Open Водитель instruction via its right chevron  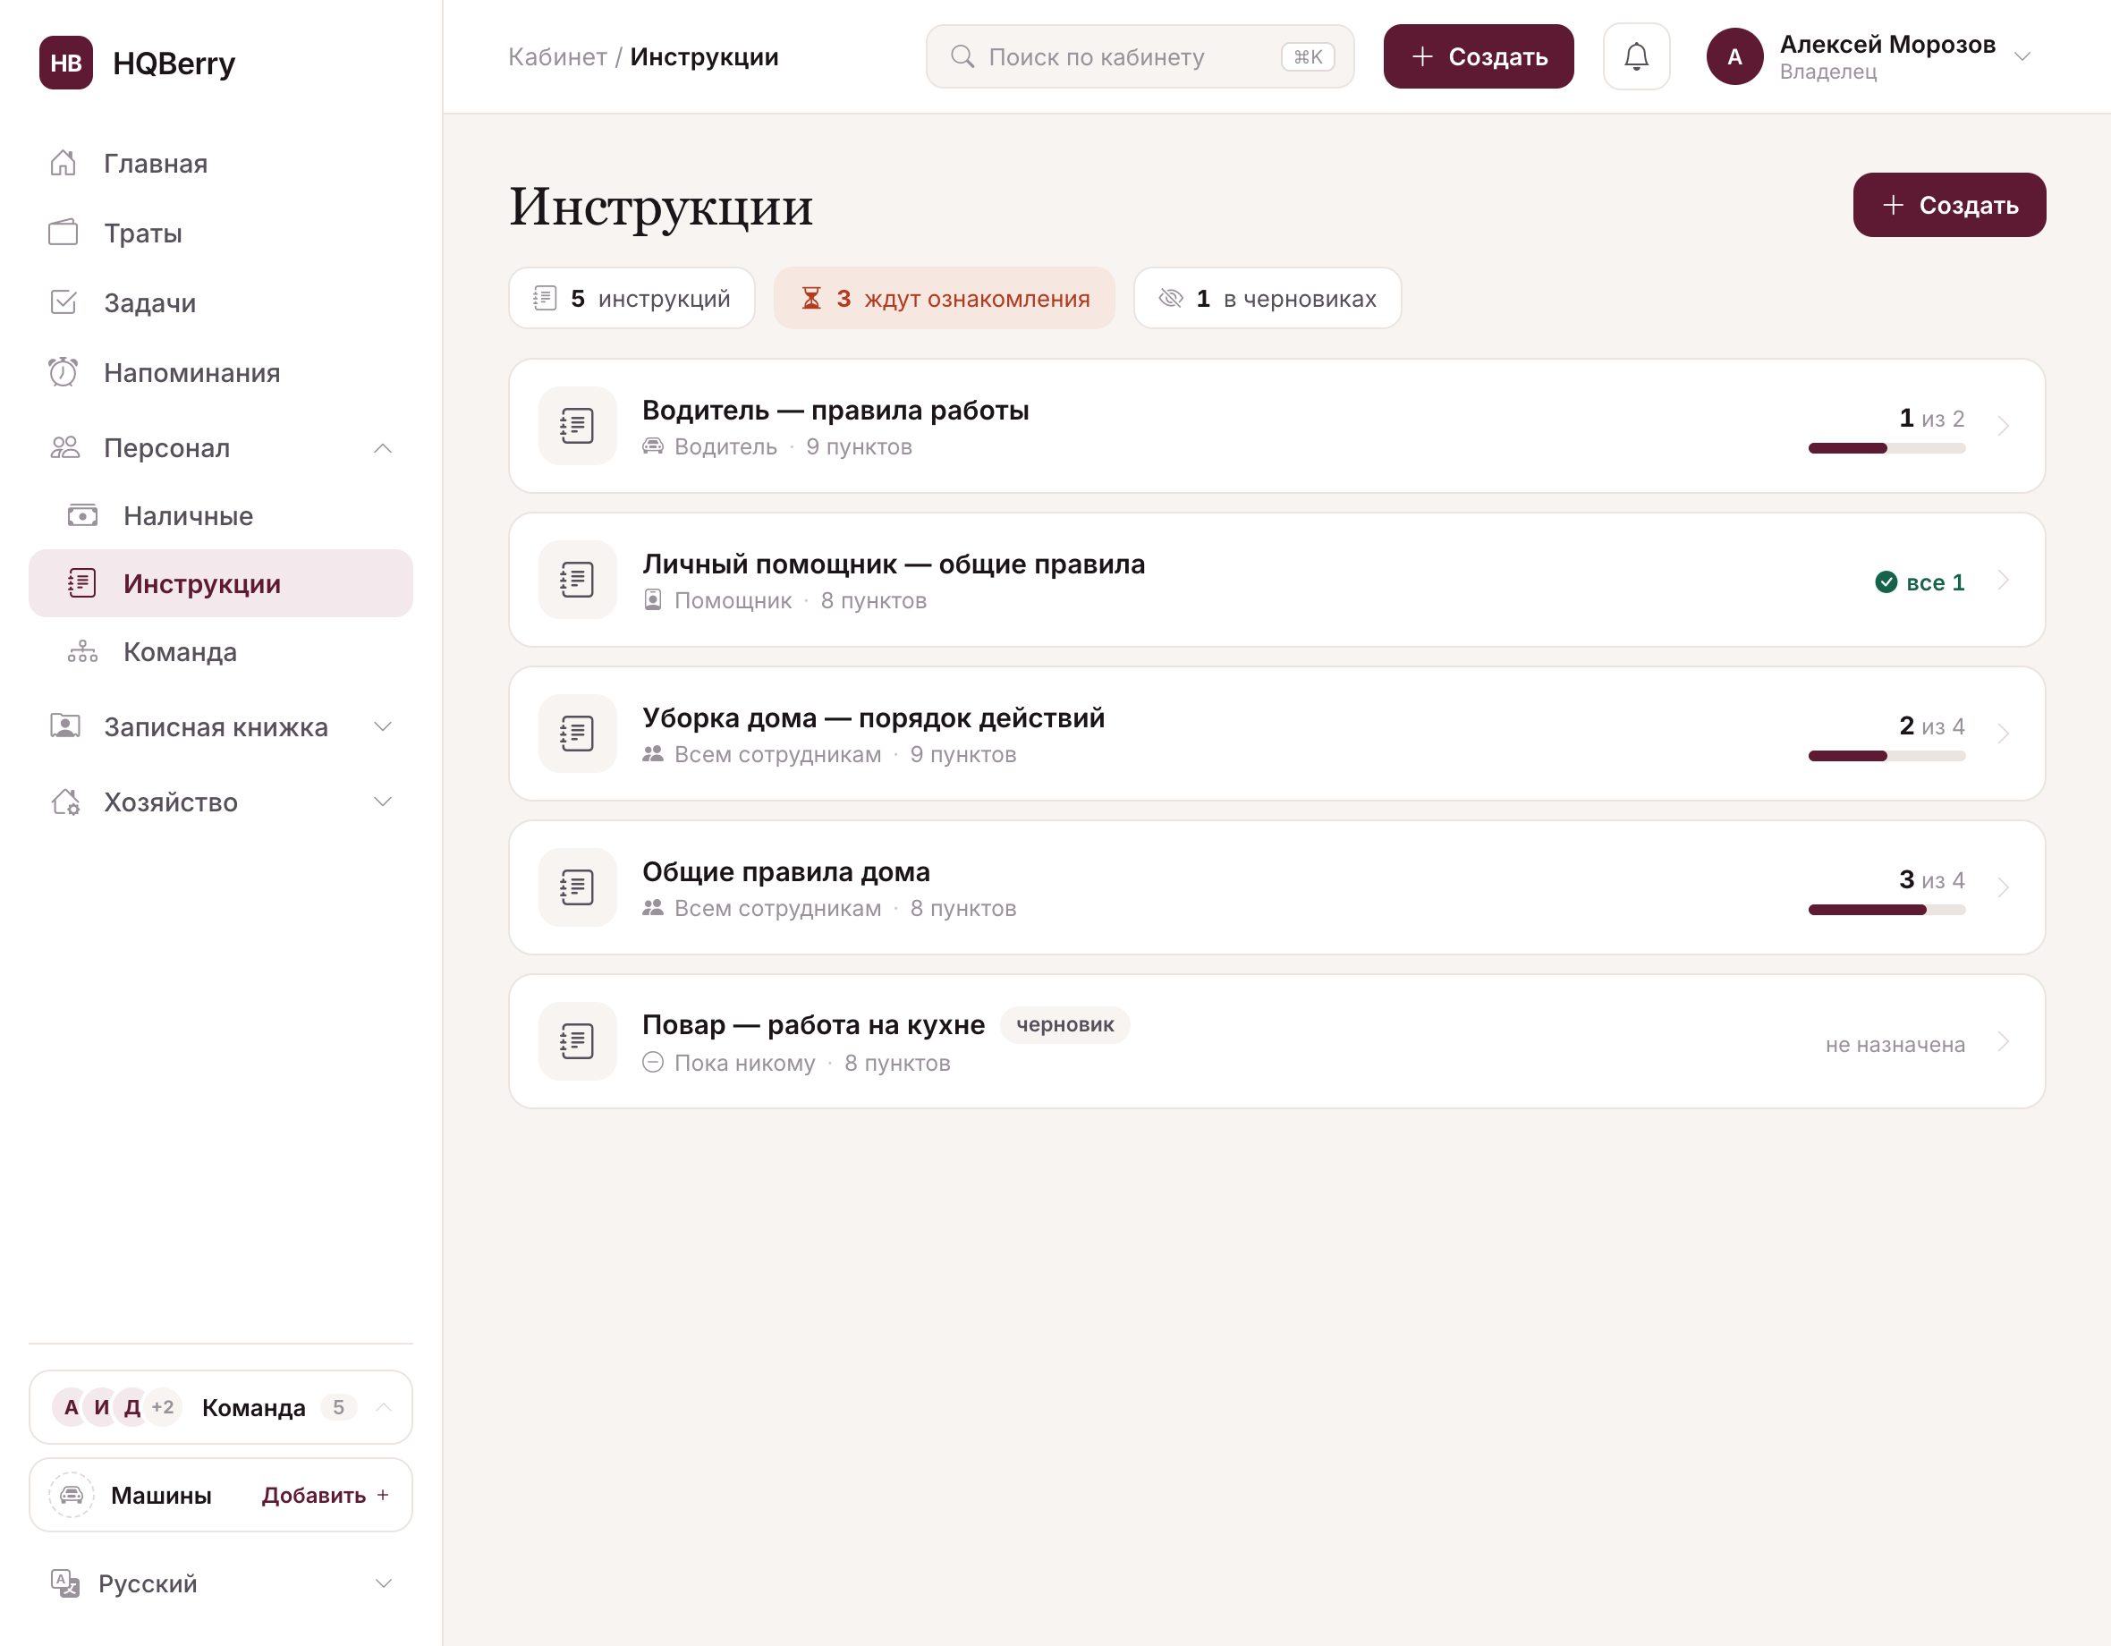[x=2003, y=426]
